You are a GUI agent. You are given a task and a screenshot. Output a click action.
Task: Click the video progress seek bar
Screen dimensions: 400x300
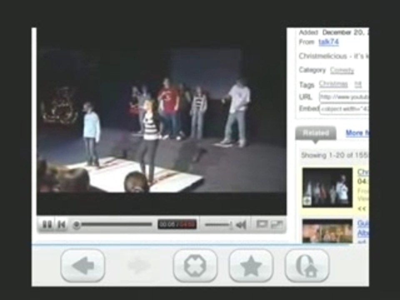(x=113, y=225)
